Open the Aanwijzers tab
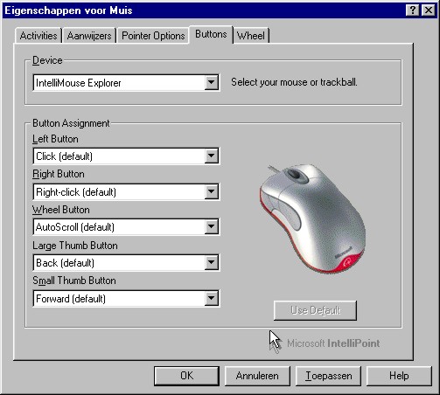The image size is (440, 395). [89, 36]
